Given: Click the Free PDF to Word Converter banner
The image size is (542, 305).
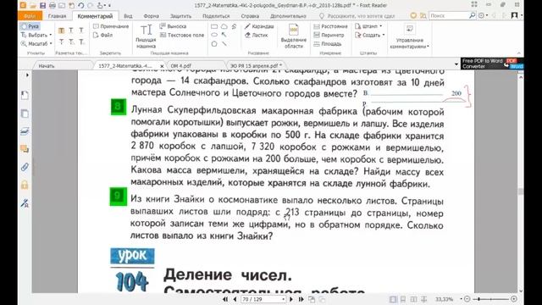Looking at the screenshot, I should pyautogui.click(x=492, y=64).
